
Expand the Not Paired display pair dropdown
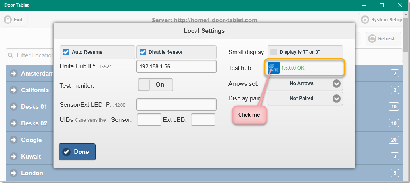tap(305, 98)
